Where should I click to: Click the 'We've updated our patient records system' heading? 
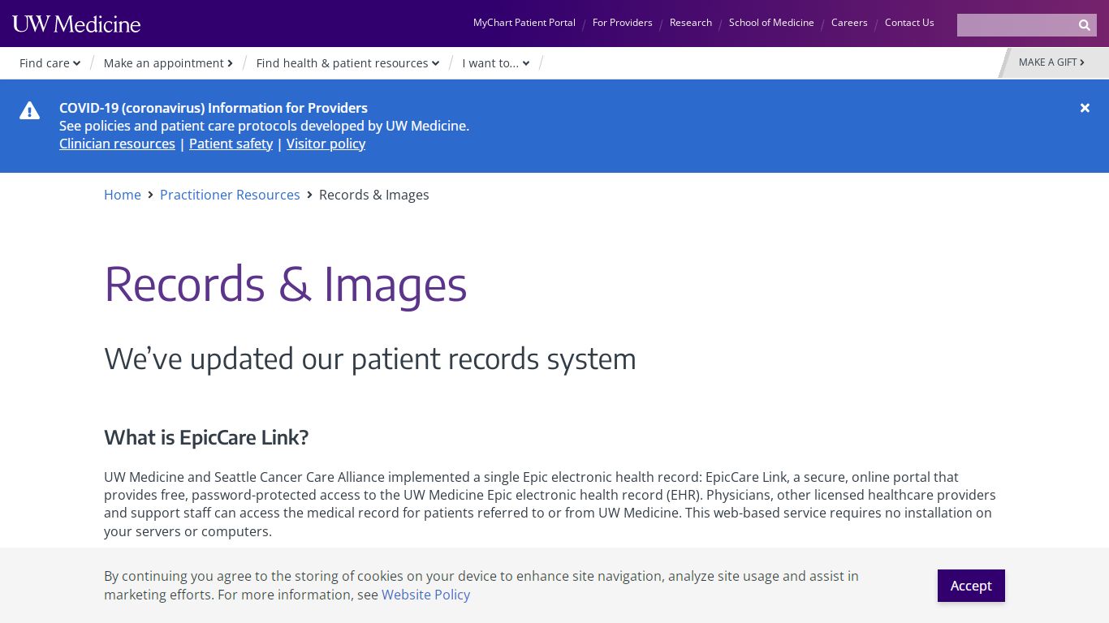(370, 359)
